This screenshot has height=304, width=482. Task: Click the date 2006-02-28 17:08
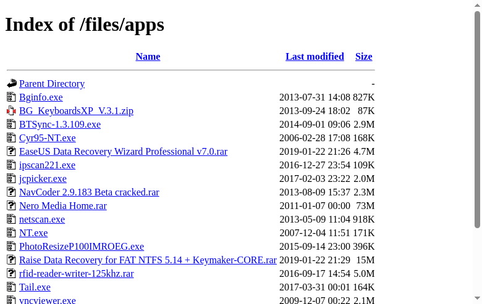tap(315, 138)
